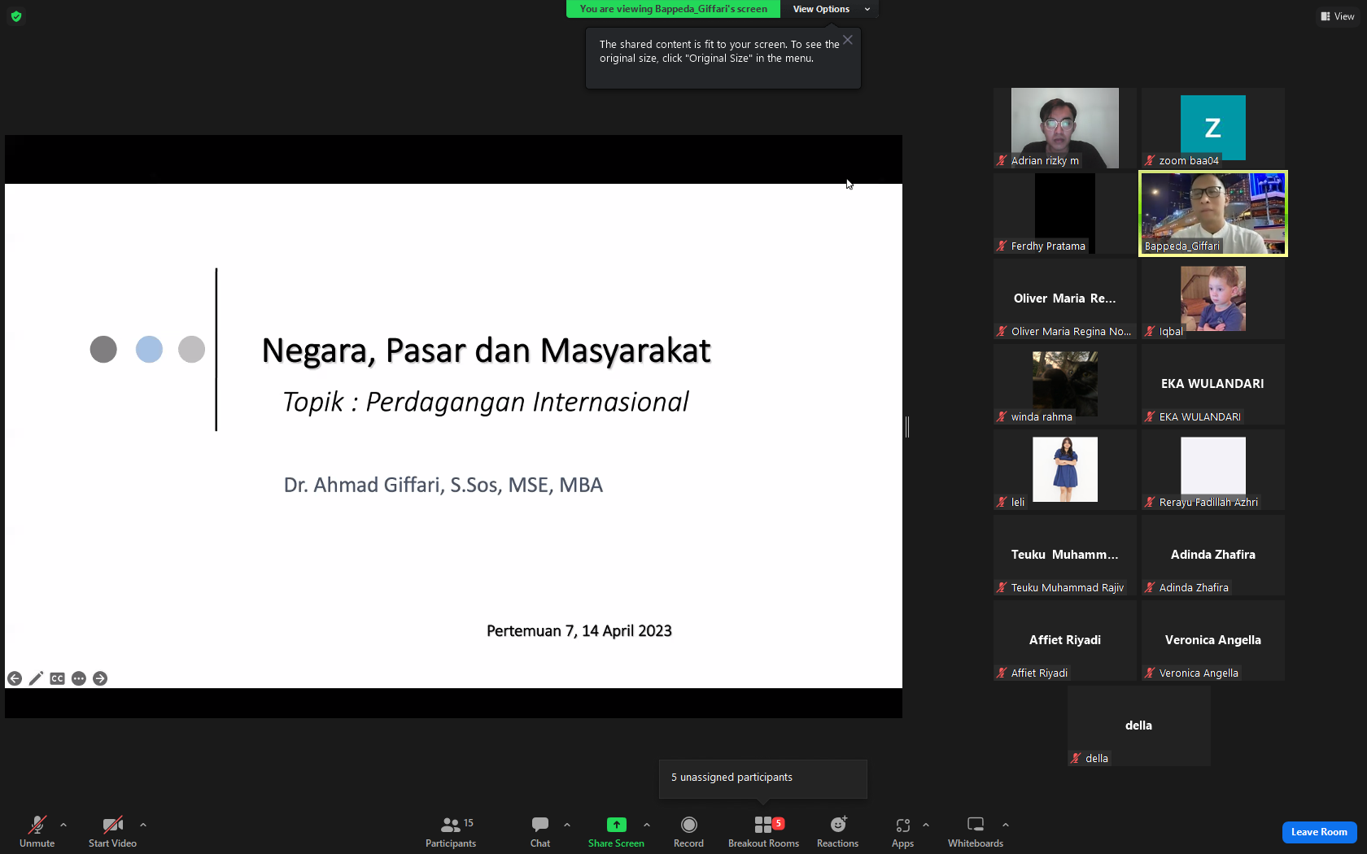Open the View layout menu

point(1338,16)
